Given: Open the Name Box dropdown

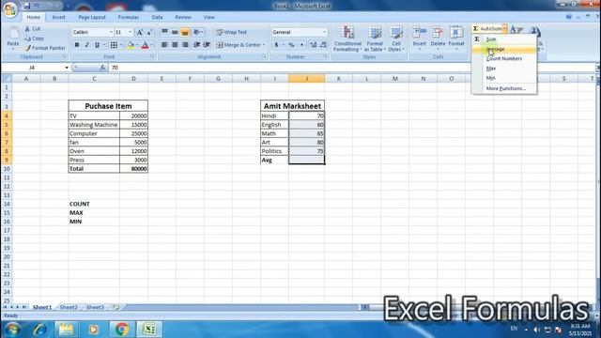Looking at the screenshot, I should (x=67, y=68).
